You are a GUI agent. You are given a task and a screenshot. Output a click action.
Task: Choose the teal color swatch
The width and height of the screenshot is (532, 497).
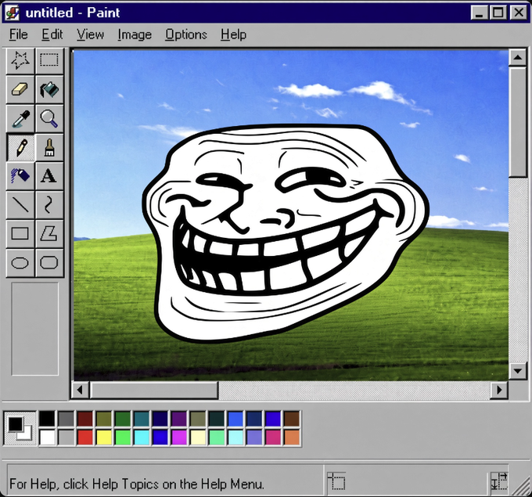(142, 419)
